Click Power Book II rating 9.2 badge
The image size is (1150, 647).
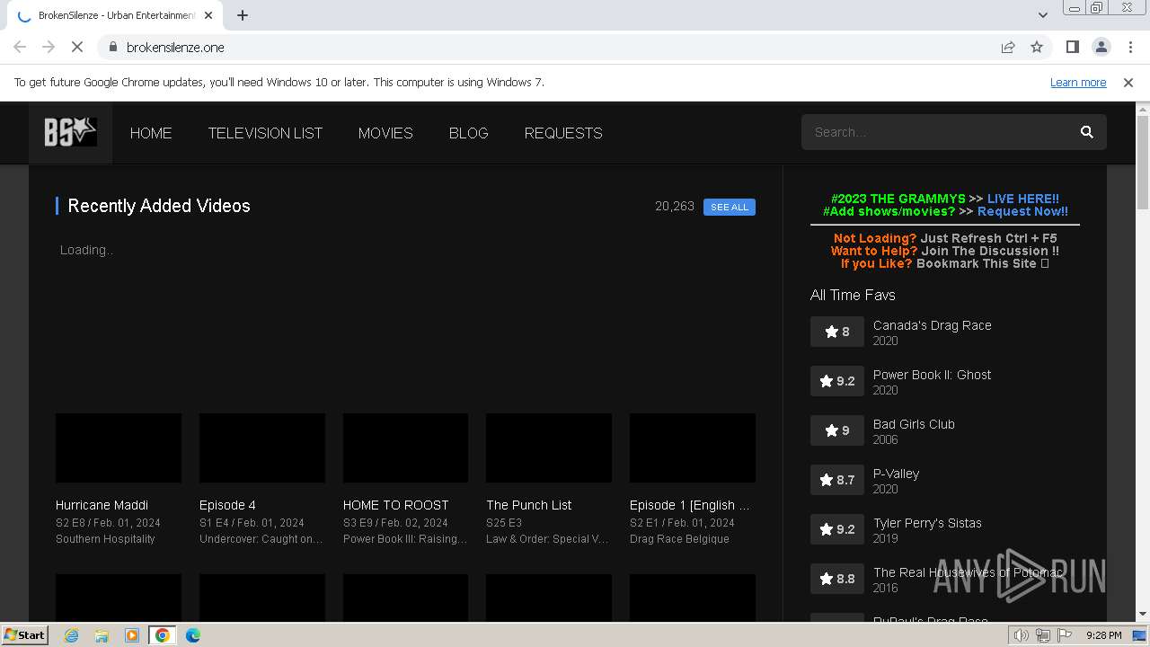pyautogui.click(x=837, y=381)
